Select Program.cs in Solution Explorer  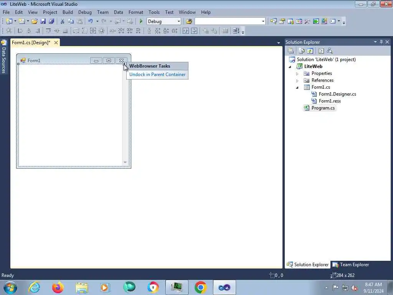coord(323,108)
